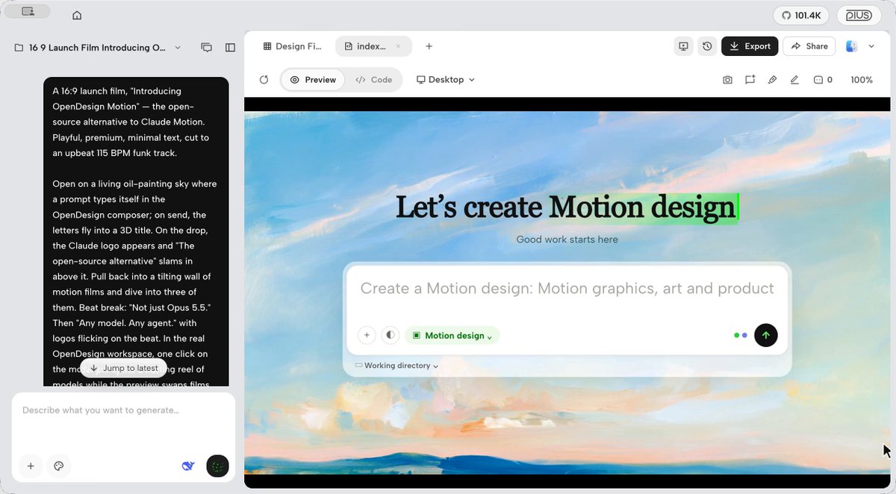
Task: Click the 100% zoom level
Action: tap(862, 80)
